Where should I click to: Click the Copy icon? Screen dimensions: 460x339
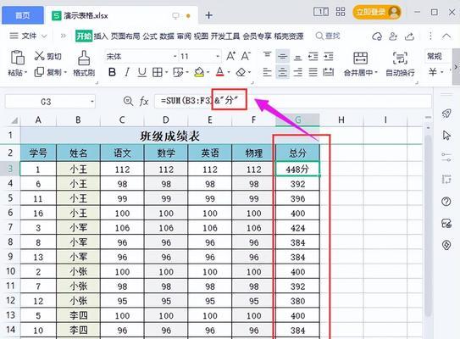(x=39, y=72)
